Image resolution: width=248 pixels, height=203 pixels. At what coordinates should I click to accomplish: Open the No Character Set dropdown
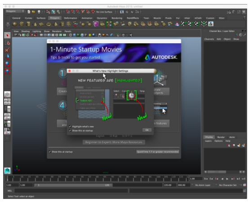coord(229,185)
